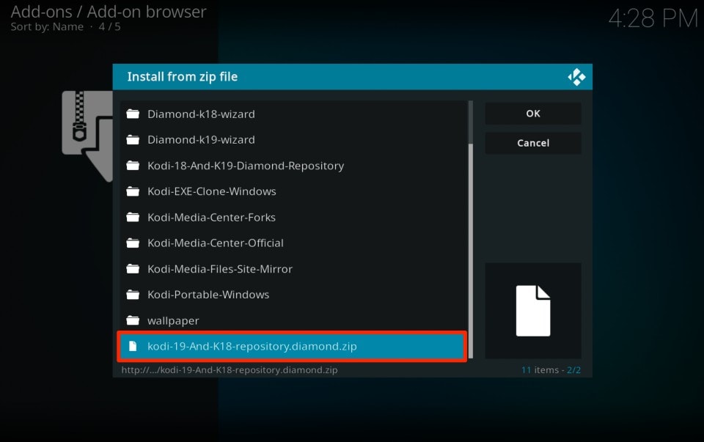
Task: Click the 4:28 PM clock
Action: tap(653, 19)
